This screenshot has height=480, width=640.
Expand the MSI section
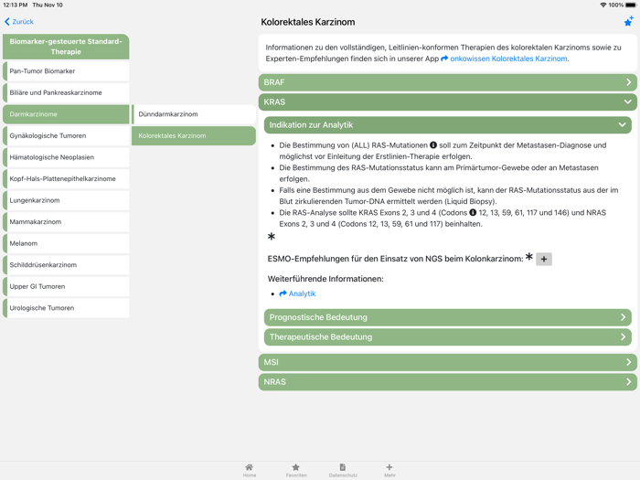click(447, 362)
